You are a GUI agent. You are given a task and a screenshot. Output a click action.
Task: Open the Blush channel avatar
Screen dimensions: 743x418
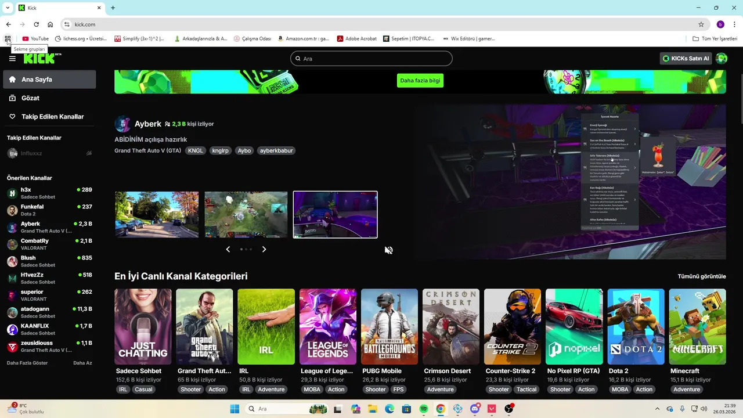coord(12,261)
